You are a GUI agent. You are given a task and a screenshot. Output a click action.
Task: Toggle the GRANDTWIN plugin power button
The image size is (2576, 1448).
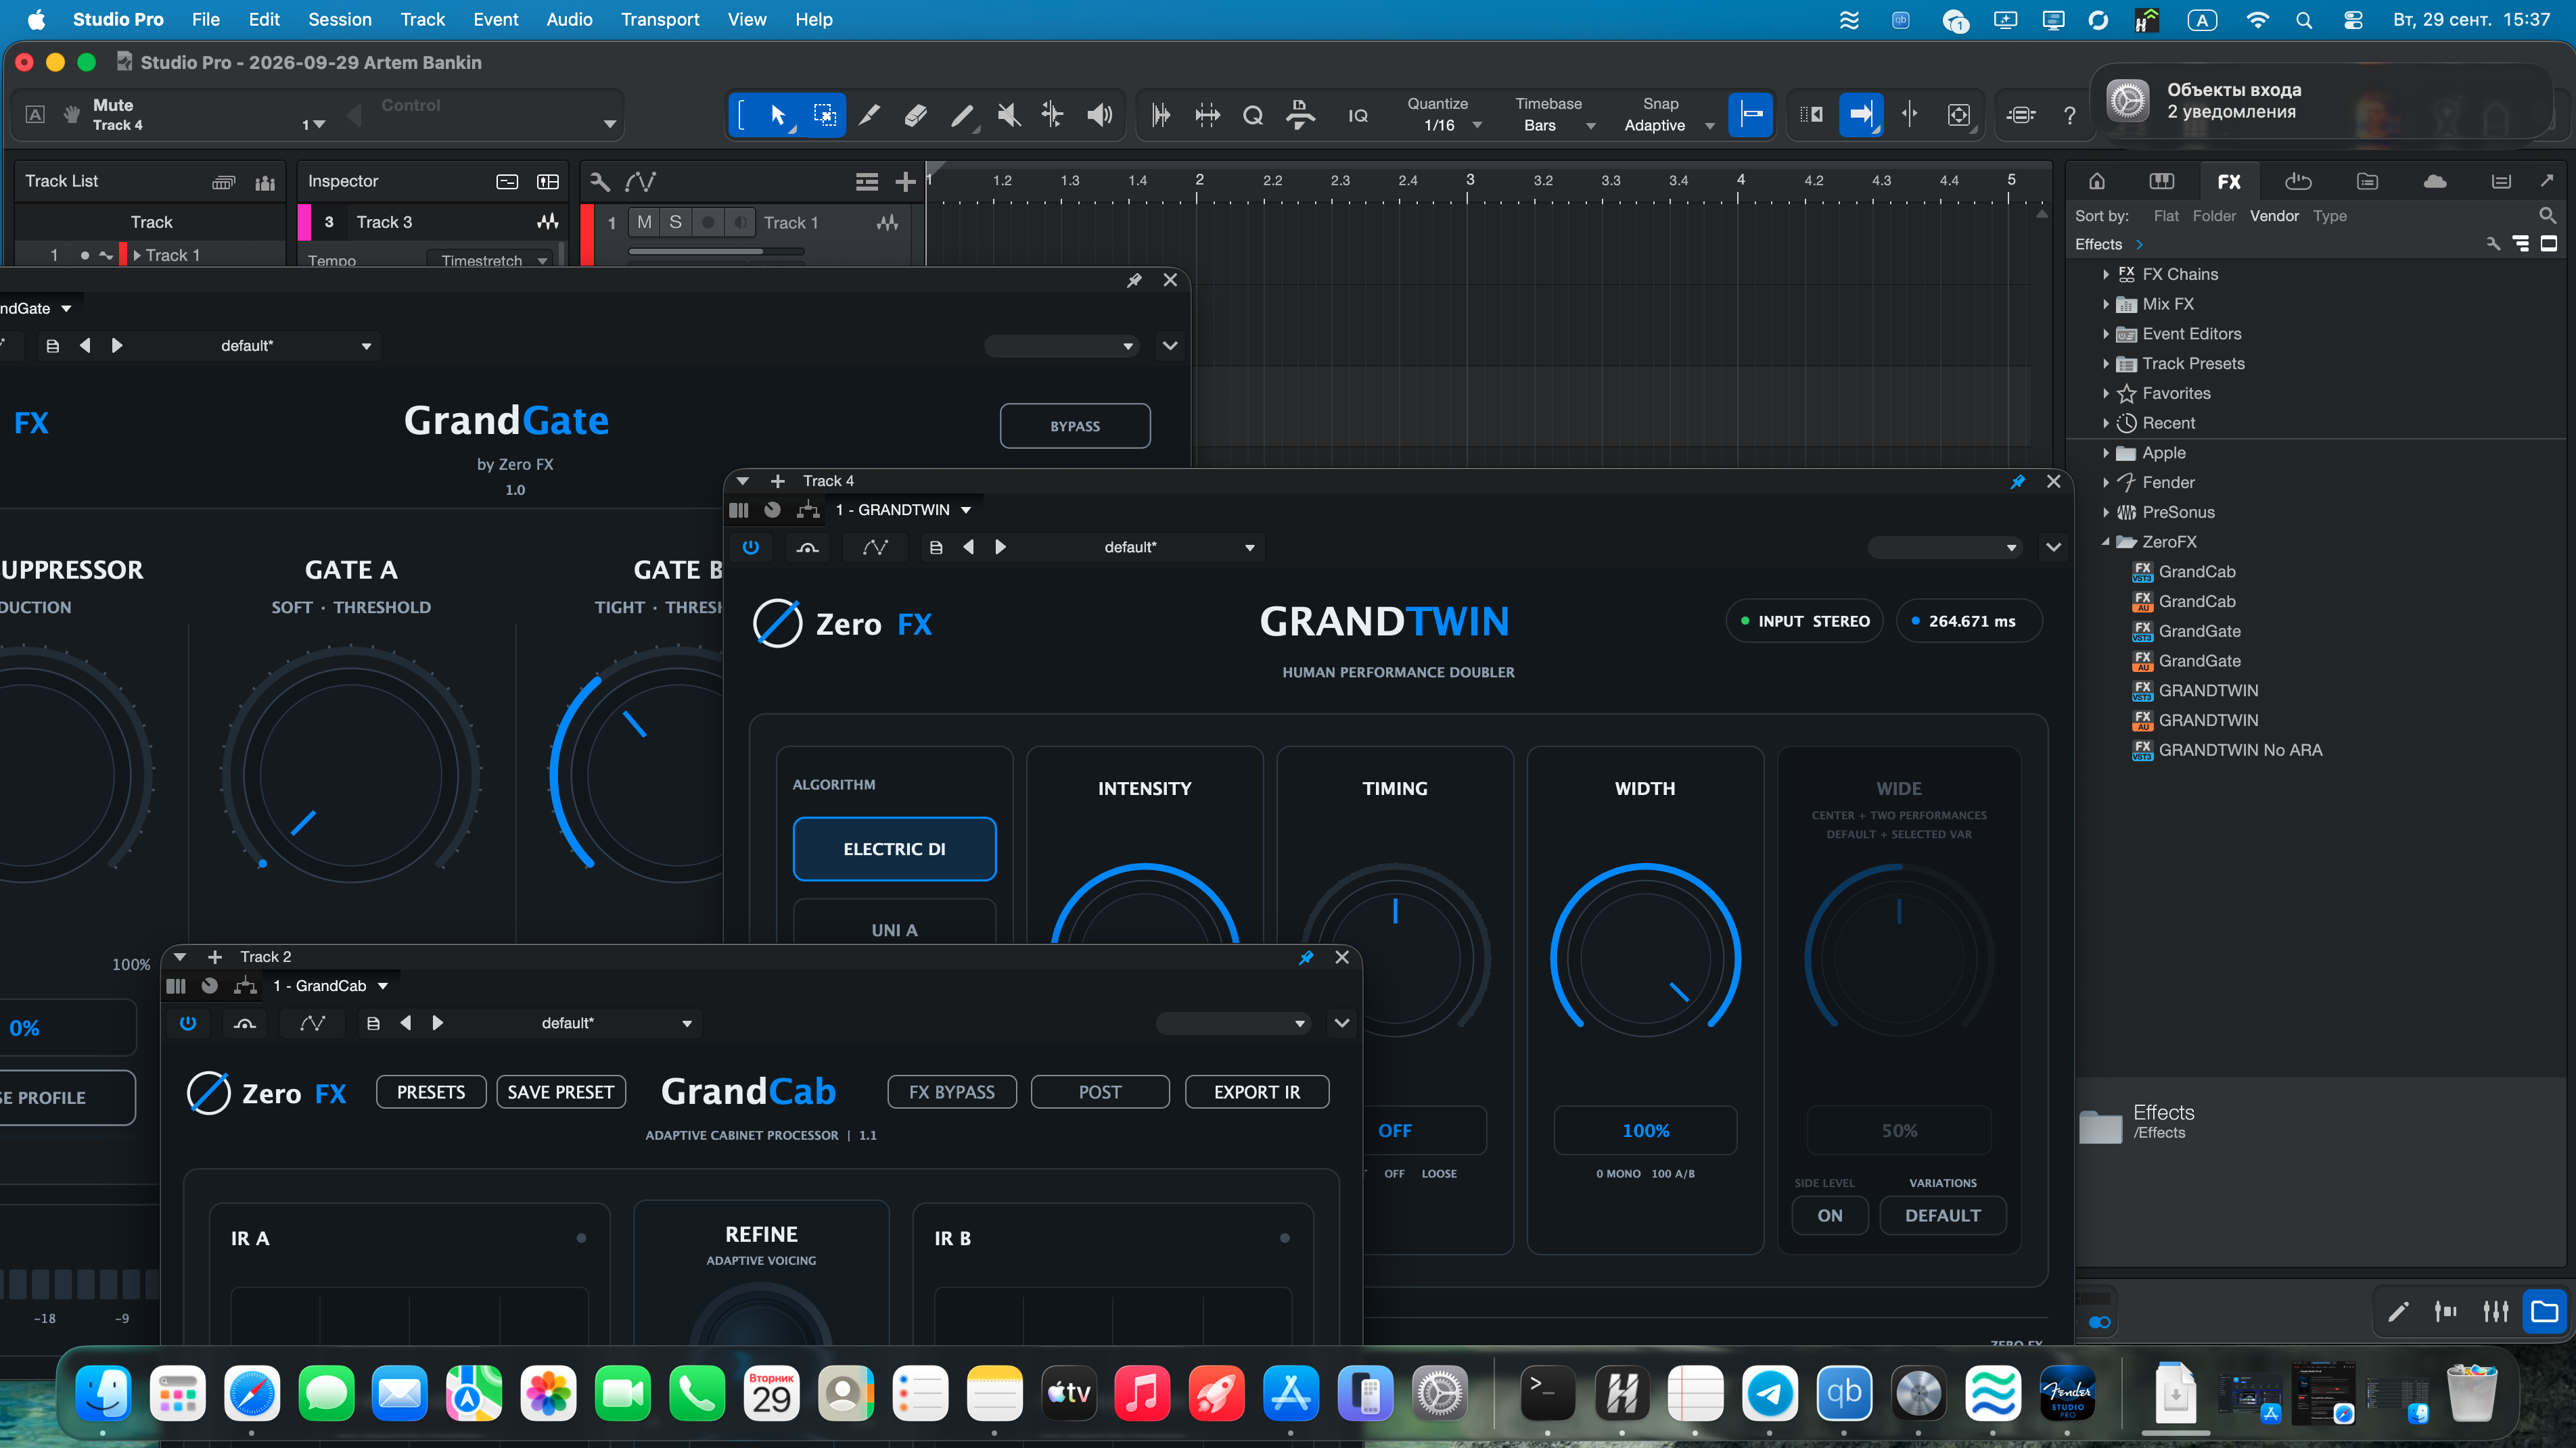(751, 548)
